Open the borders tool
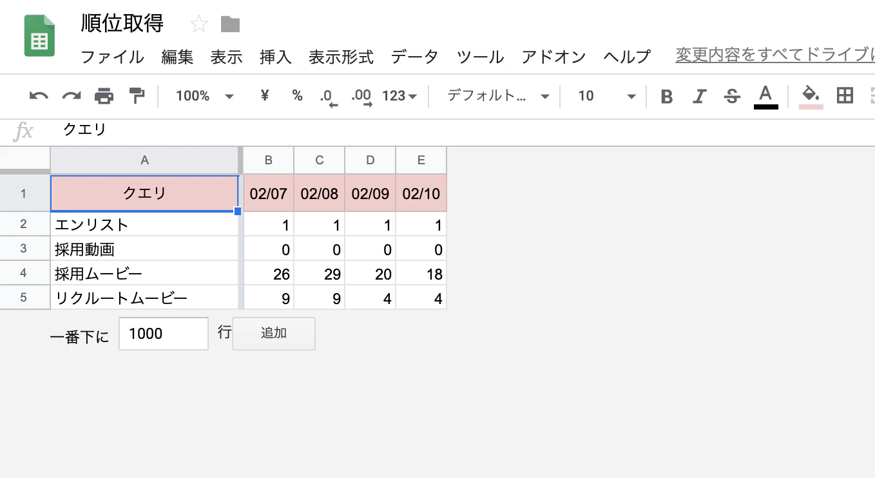Viewport: 875px width, 478px height. tap(845, 96)
